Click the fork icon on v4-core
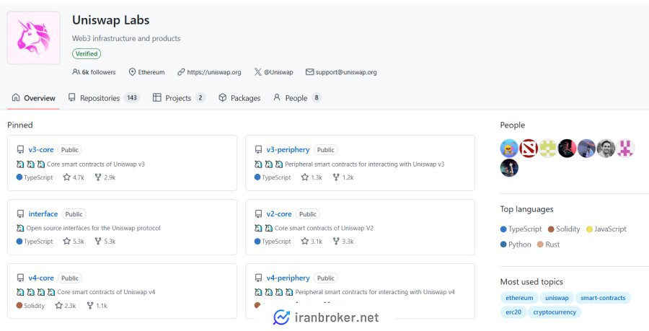This screenshot has height=331, width=649. pyautogui.click(x=90, y=305)
